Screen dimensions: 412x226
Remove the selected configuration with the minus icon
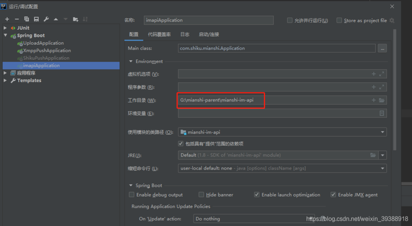[17, 19]
